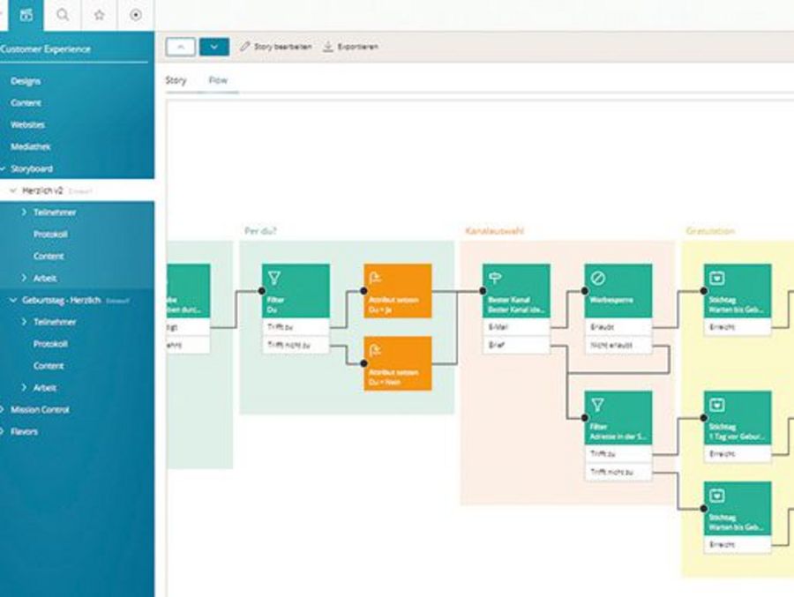Collapse the 'Herzlich v2' tree node
Image resolution: width=794 pixels, height=597 pixels.
pyautogui.click(x=13, y=190)
